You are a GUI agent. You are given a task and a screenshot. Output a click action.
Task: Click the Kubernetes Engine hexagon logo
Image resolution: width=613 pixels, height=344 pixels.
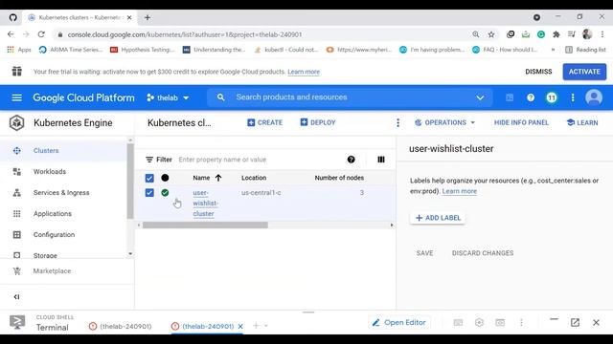coord(17,123)
